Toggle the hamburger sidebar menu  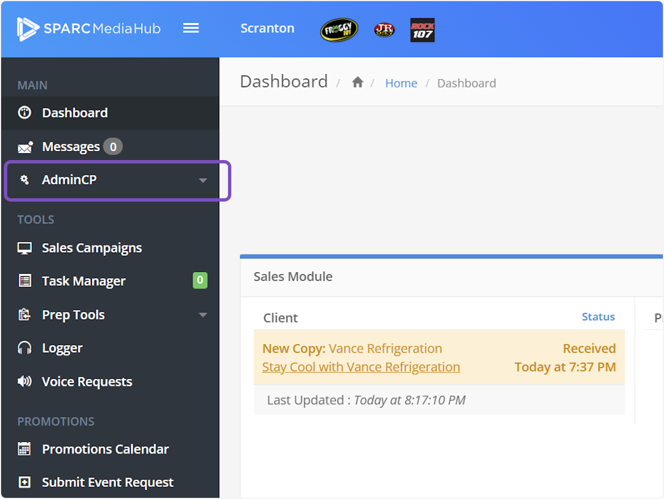click(x=191, y=28)
